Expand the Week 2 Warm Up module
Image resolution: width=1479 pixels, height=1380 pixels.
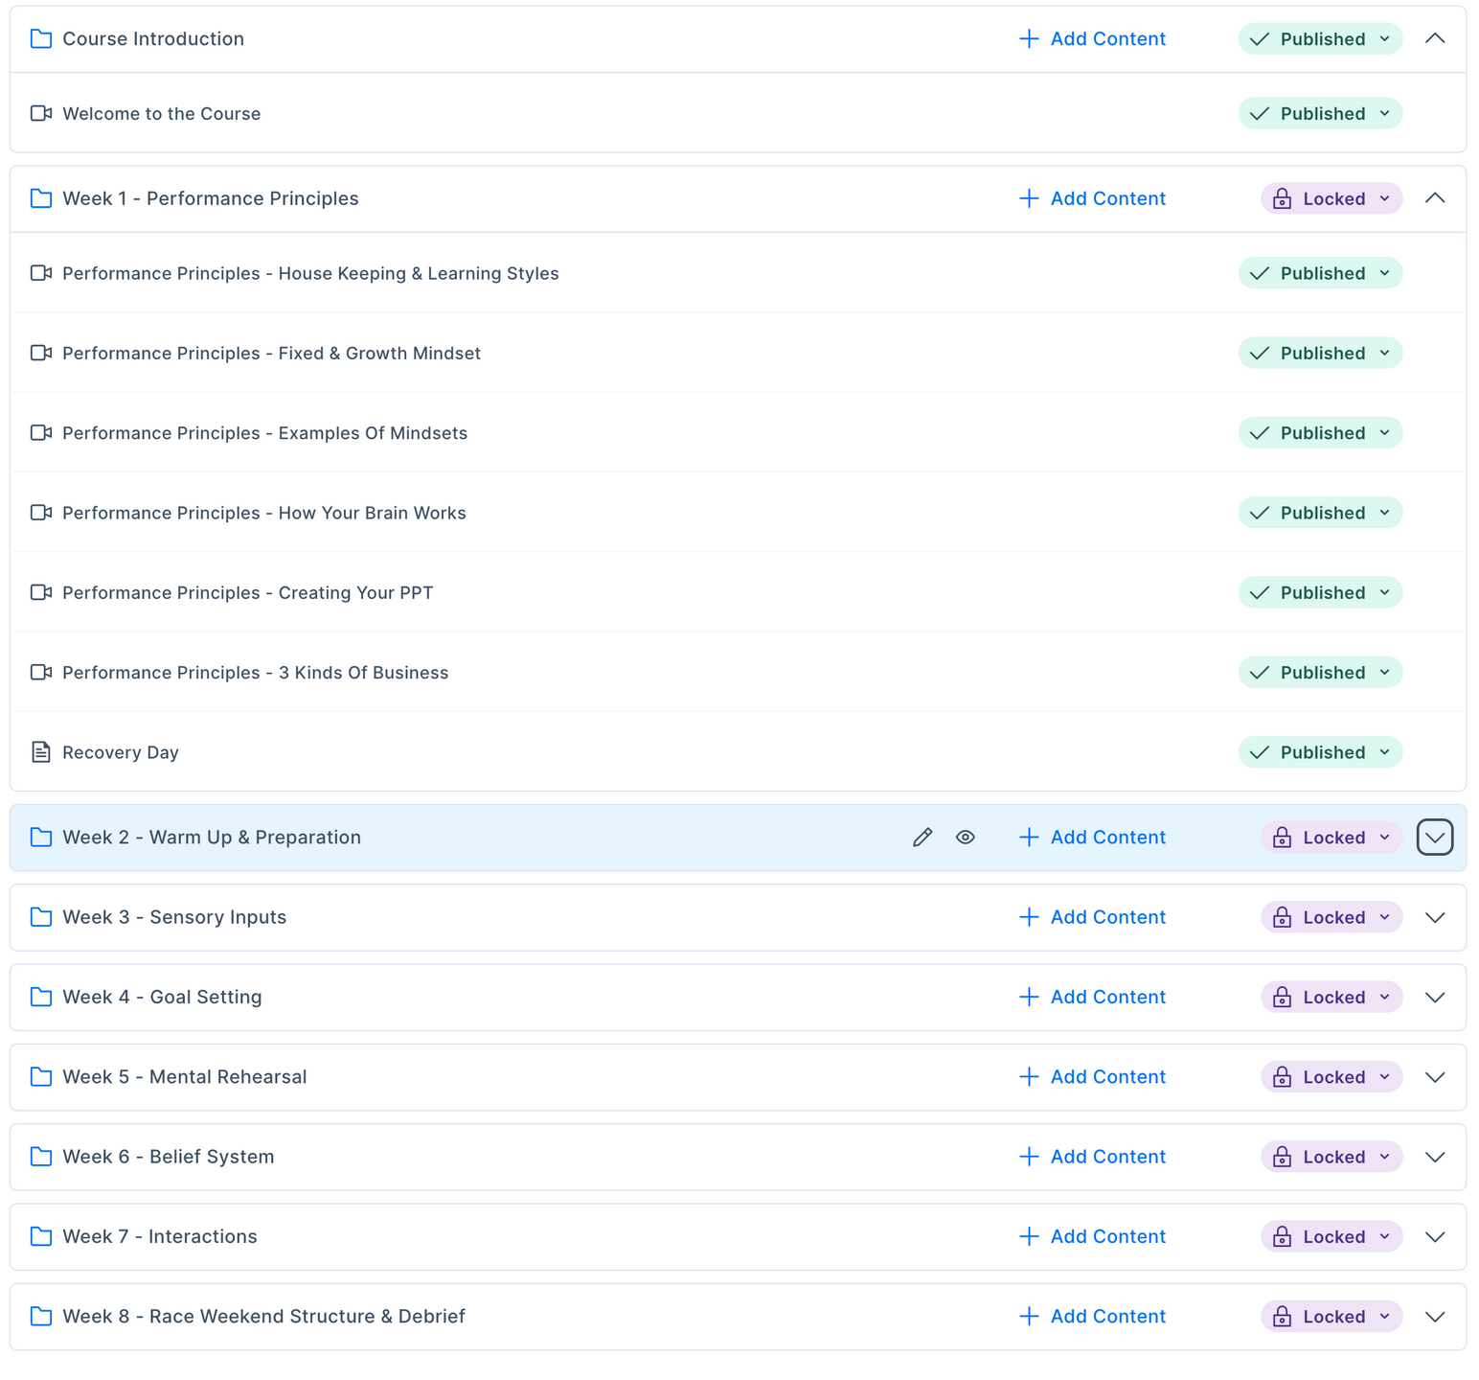[x=1434, y=838]
